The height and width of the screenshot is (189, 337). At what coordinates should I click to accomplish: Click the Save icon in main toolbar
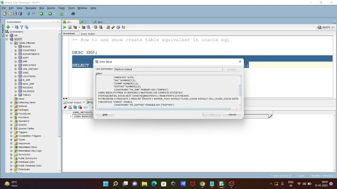[15, 14]
